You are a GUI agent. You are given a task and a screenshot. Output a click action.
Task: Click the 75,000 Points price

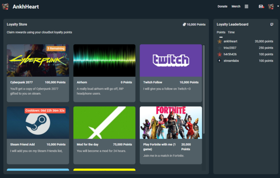click(x=122, y=145)
